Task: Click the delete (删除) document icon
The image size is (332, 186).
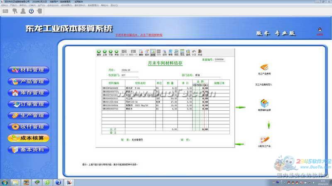Action: 141,52
